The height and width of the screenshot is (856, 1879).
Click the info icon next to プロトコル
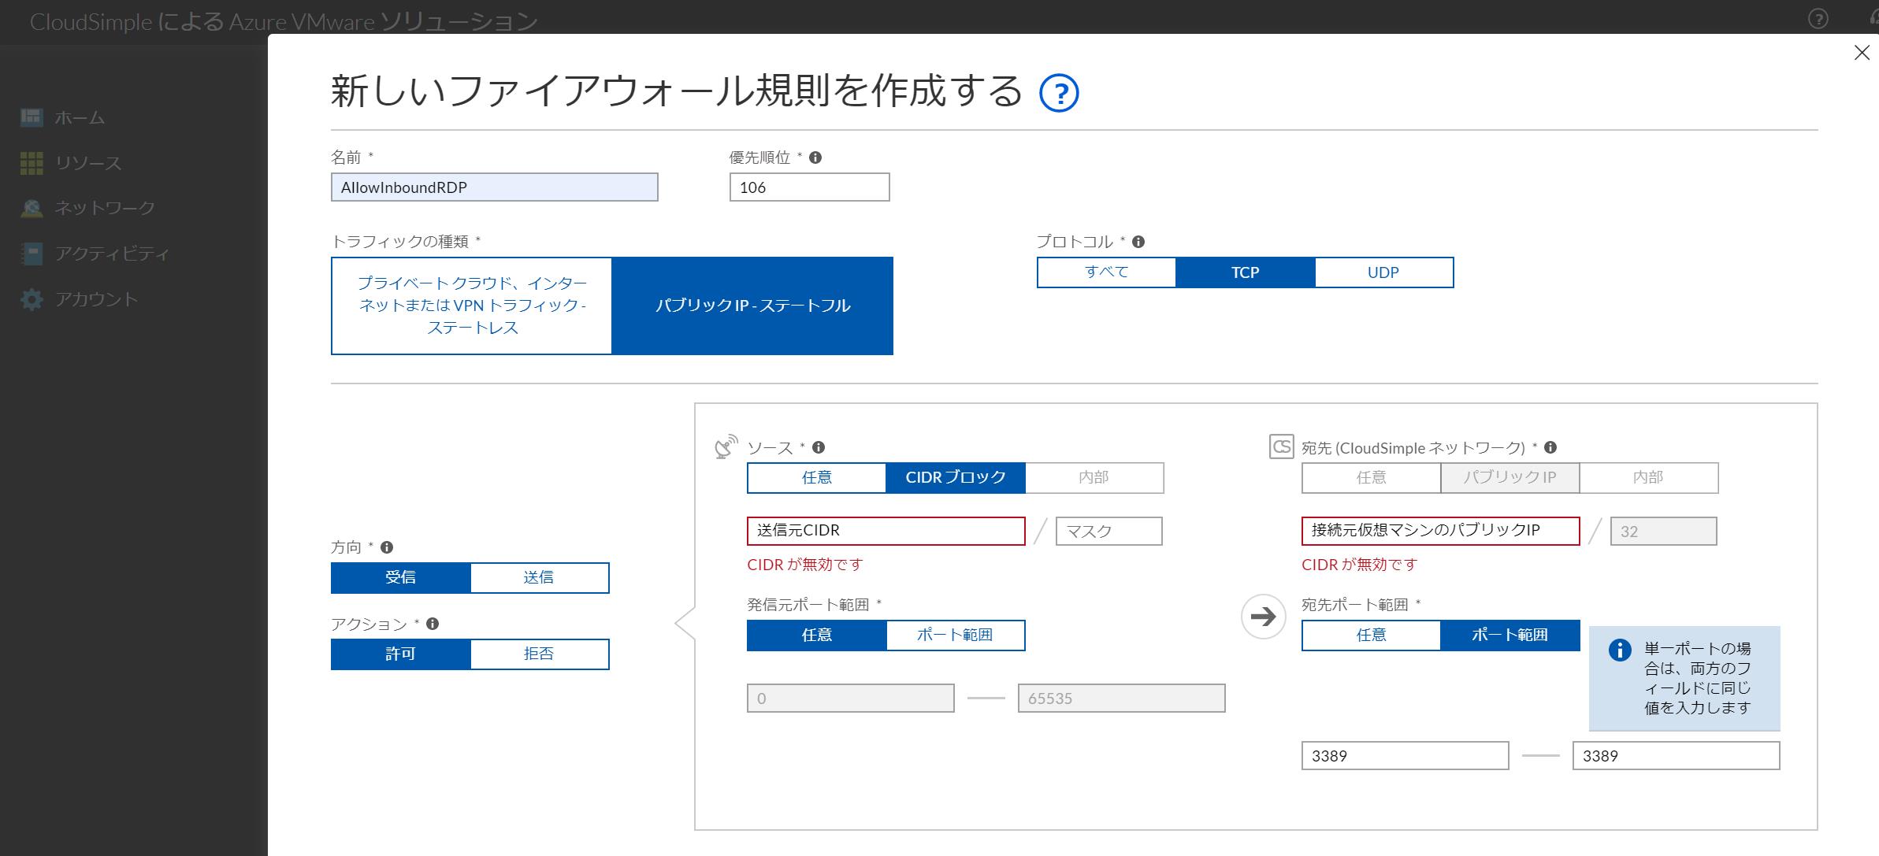pos(1138,242)
